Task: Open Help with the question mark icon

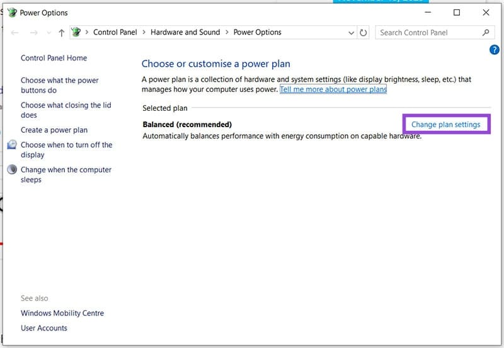Action: coord(494,50)
